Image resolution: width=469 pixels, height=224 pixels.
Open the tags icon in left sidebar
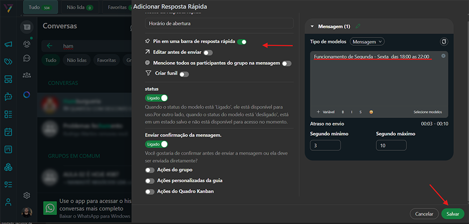click(8, 62)
